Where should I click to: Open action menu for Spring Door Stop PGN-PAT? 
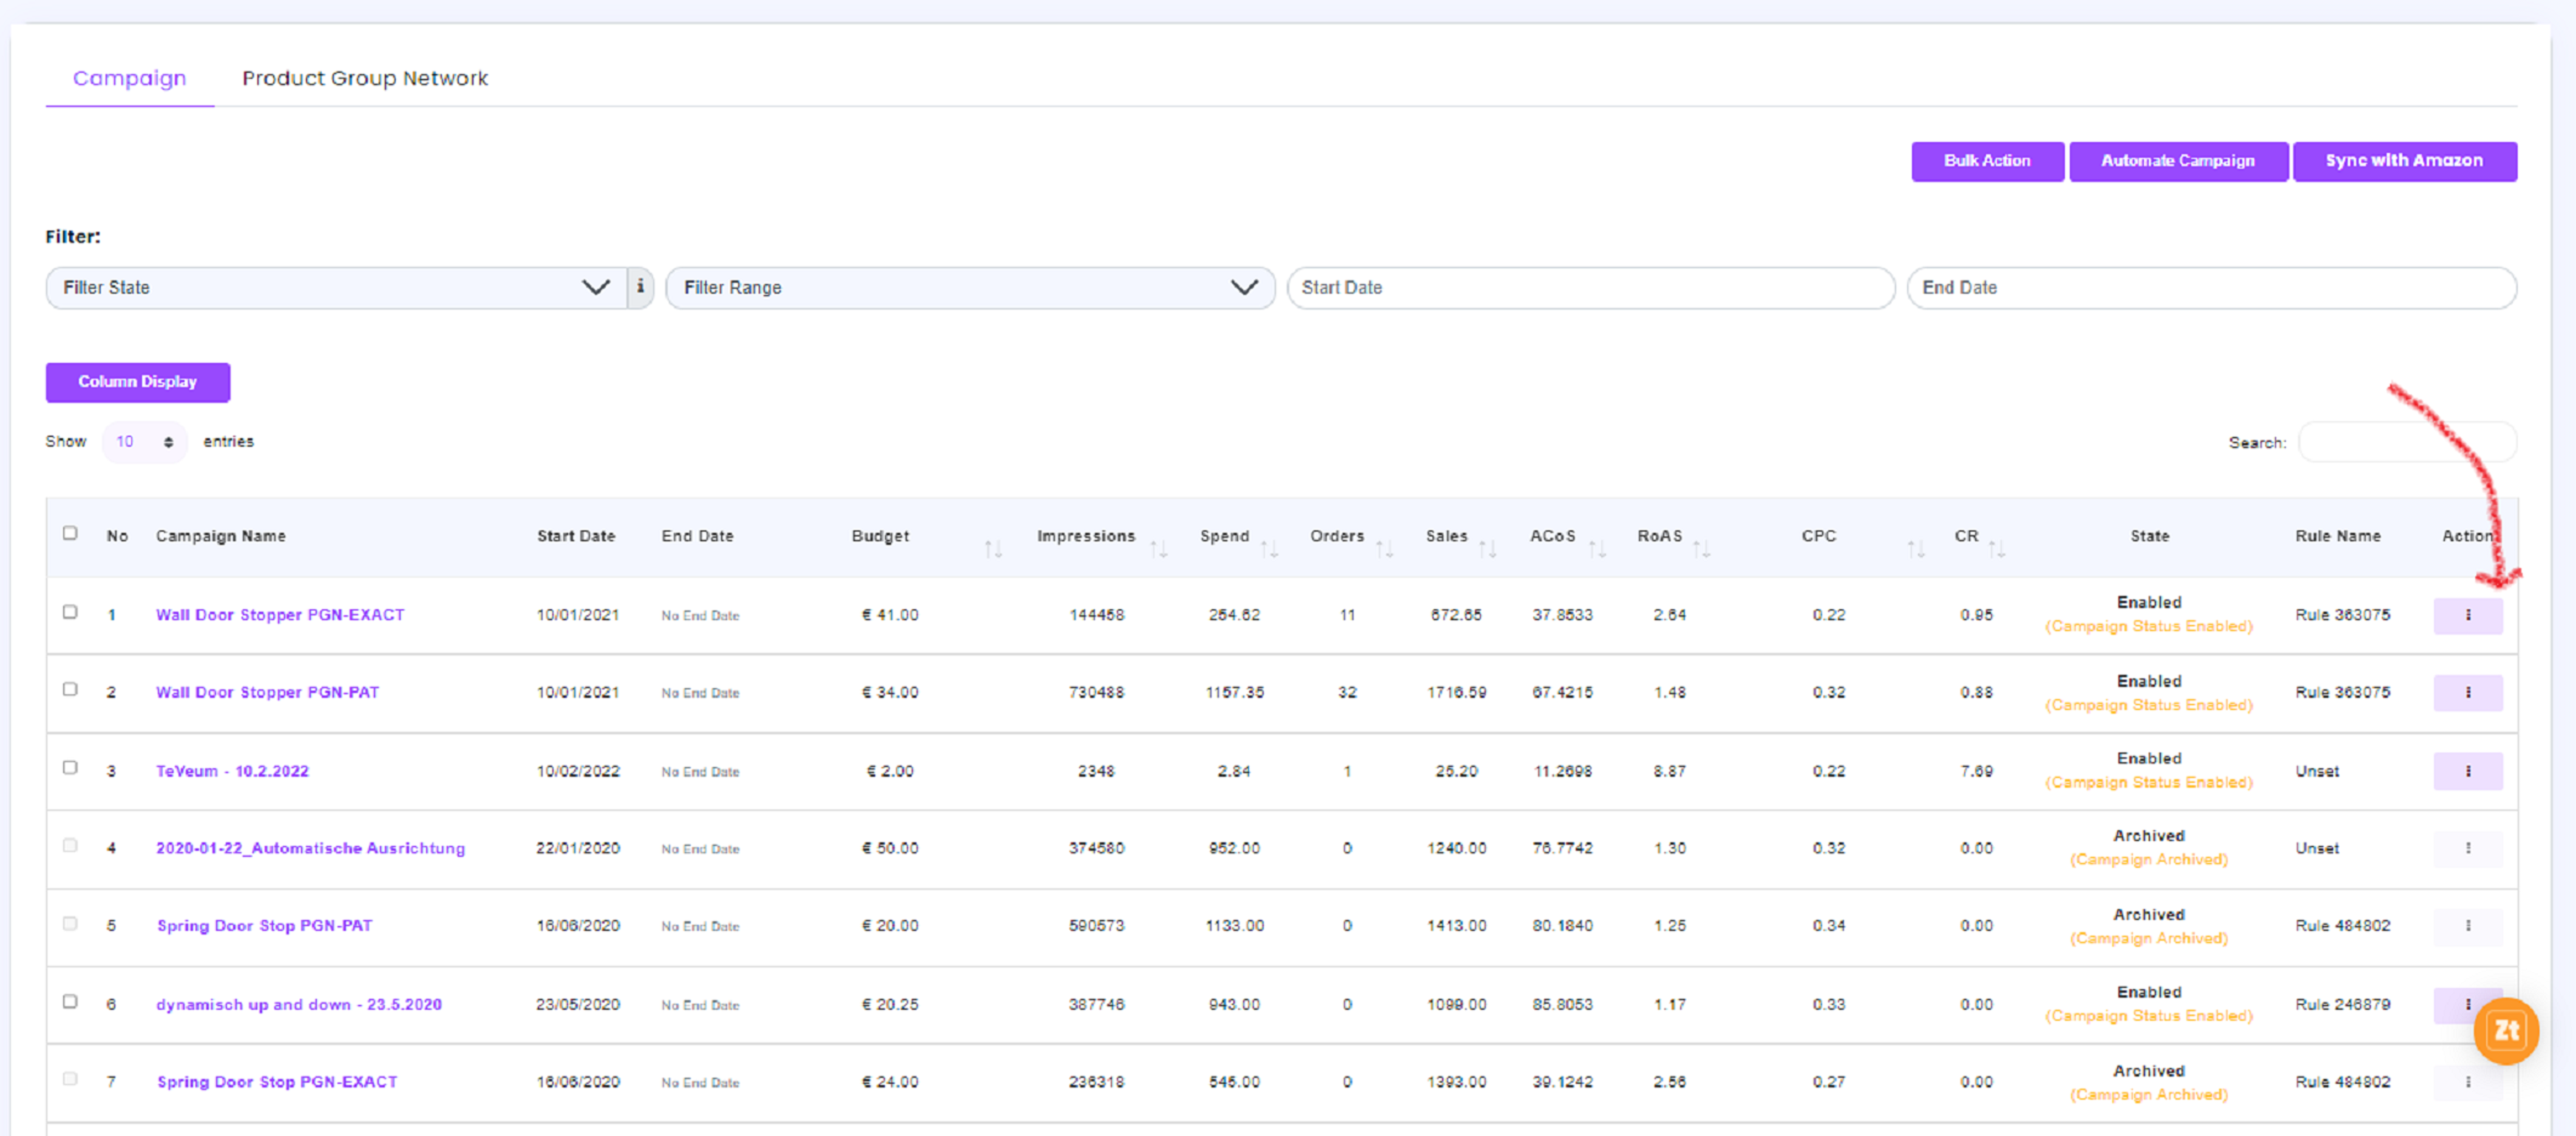[x=2467, y=926]
